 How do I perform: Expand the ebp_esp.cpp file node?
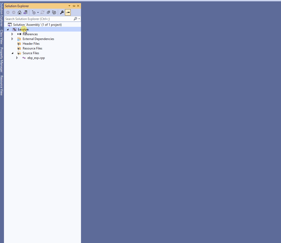17,58
